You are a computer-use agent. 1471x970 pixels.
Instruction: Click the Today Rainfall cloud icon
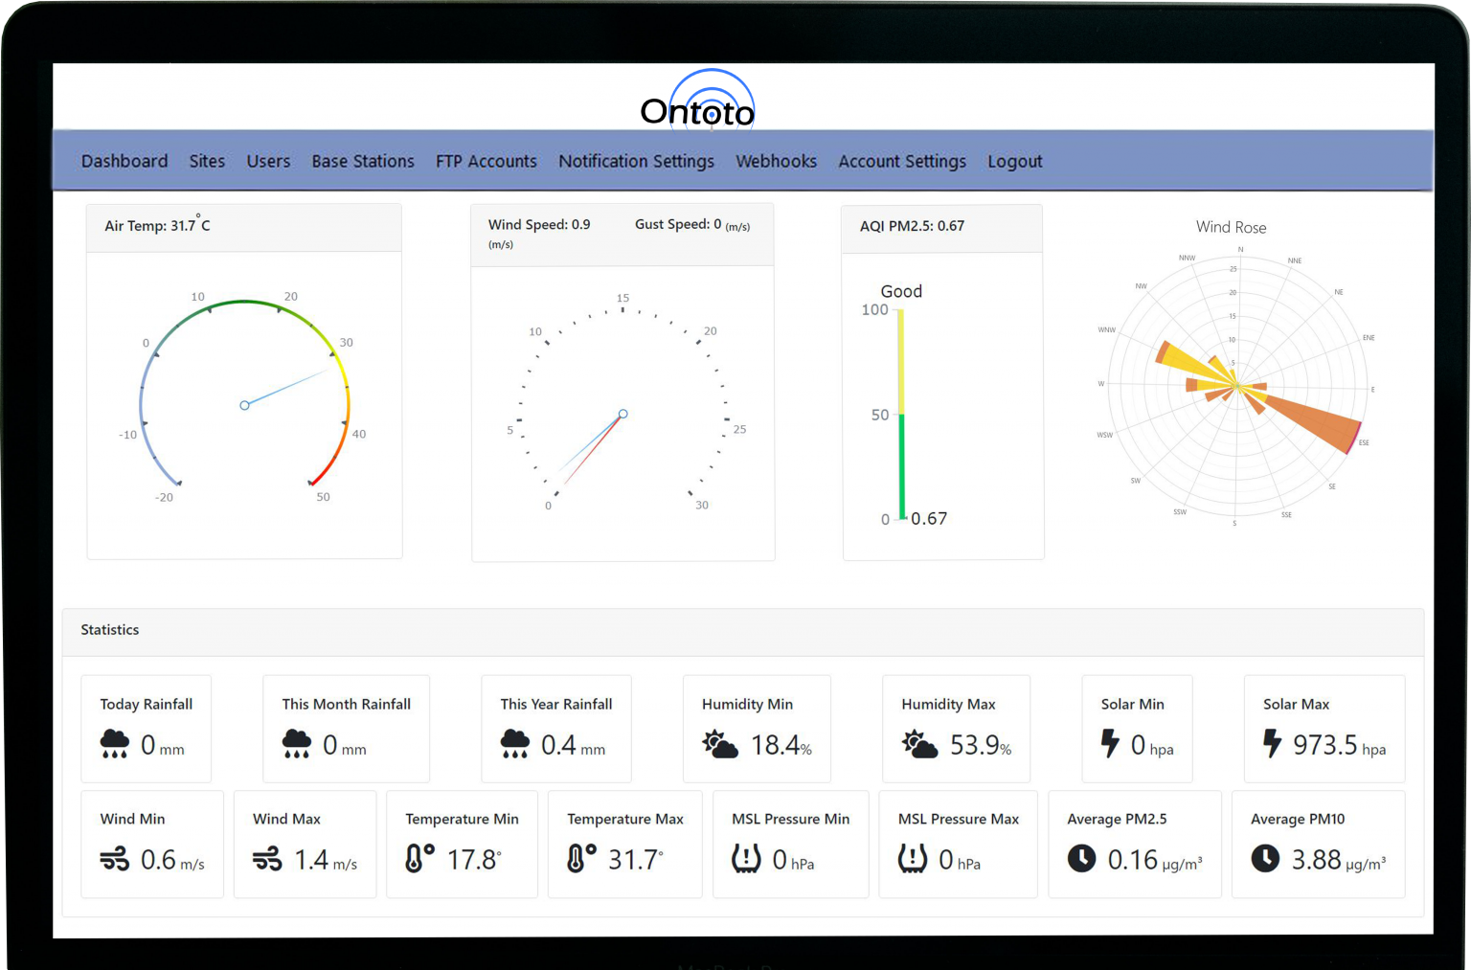click(115, 743)
